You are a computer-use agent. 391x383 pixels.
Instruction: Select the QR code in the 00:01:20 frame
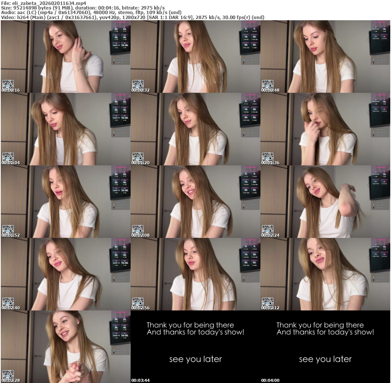pyautogui.click(x=137, y=157)
